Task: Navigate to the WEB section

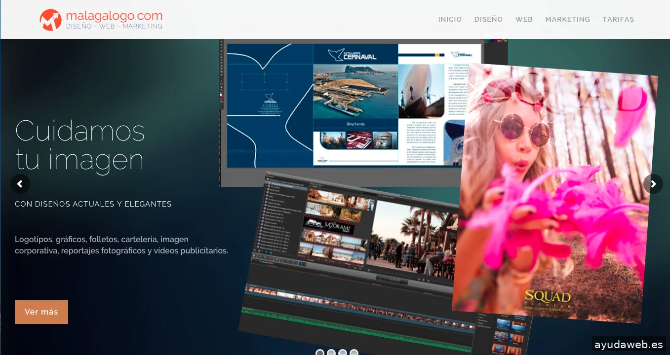Action: click(x=524, y=19)
